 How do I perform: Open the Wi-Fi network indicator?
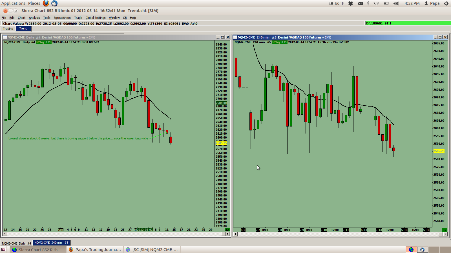(x=376, y=3)
